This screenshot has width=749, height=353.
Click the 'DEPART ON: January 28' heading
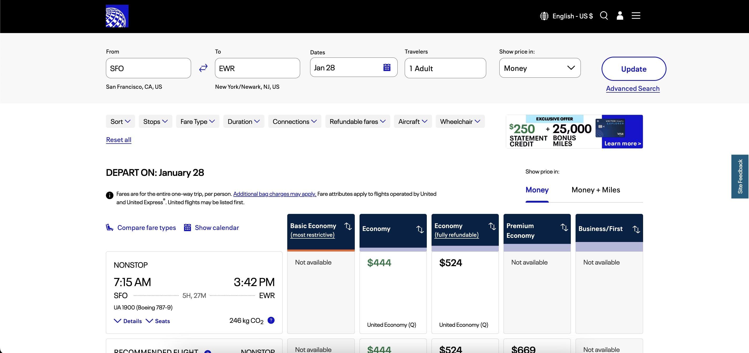point(155,173)
